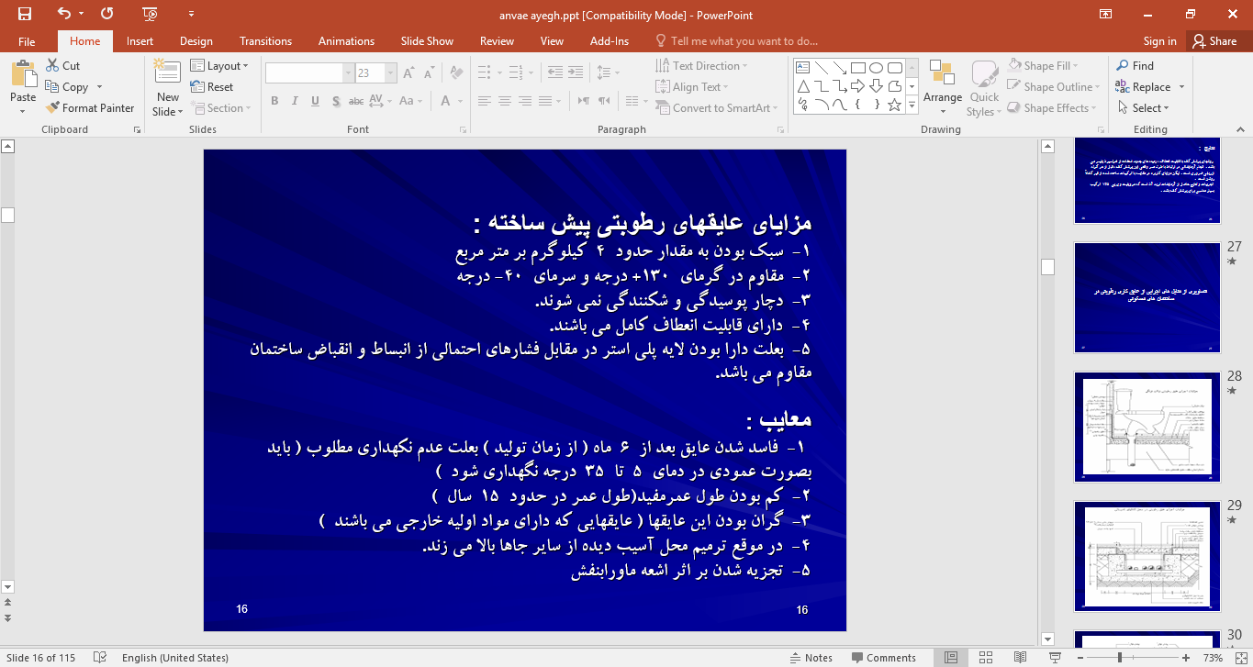Insert a New Slide

point(168,88)
